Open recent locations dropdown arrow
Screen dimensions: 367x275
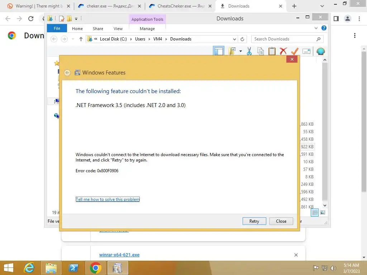(73, 39)
